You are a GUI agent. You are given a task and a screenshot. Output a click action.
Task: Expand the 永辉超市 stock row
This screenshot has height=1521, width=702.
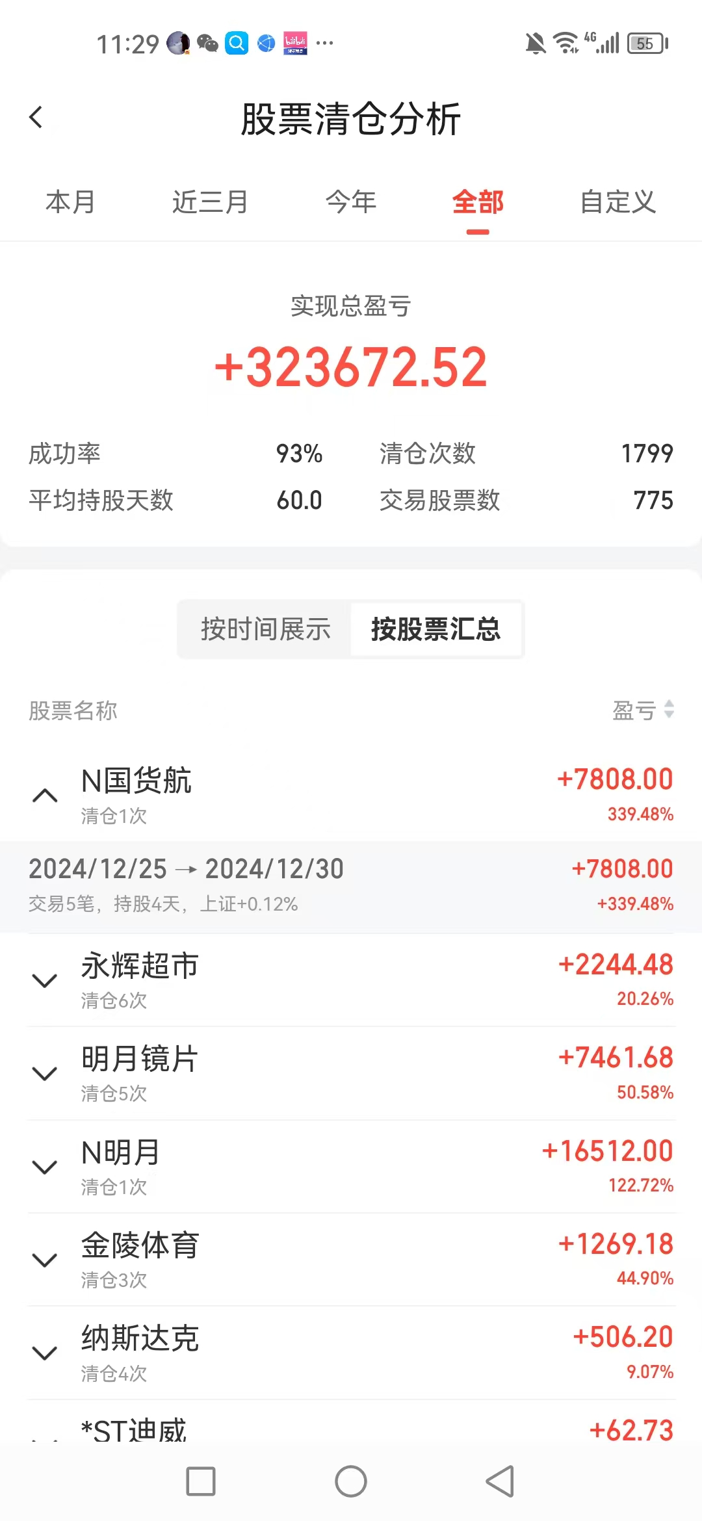pos(45,980)
